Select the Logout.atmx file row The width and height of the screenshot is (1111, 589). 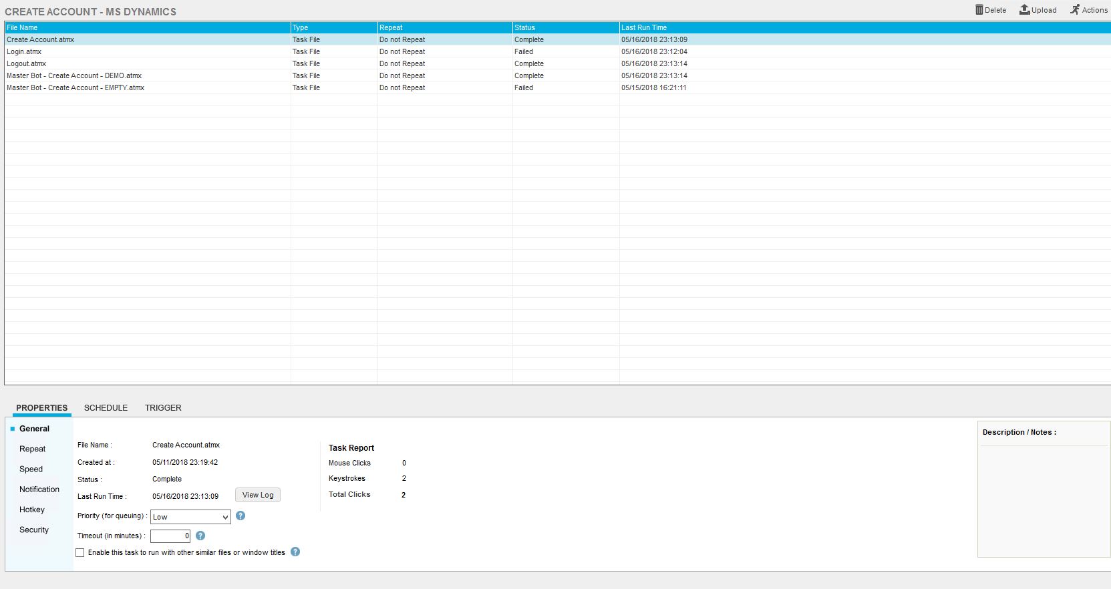point(557,63)
